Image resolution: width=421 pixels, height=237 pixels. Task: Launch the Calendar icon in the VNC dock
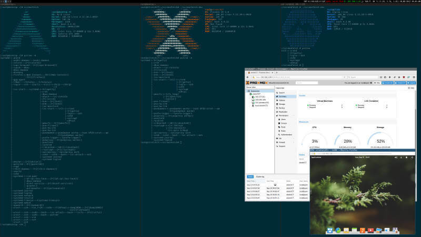354,230
